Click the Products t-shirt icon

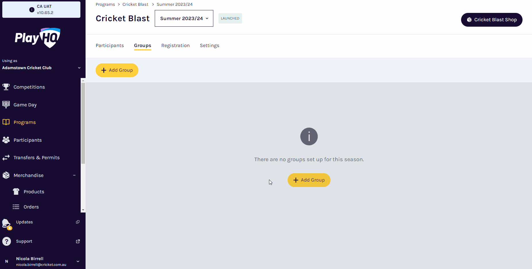click(16, 192)
